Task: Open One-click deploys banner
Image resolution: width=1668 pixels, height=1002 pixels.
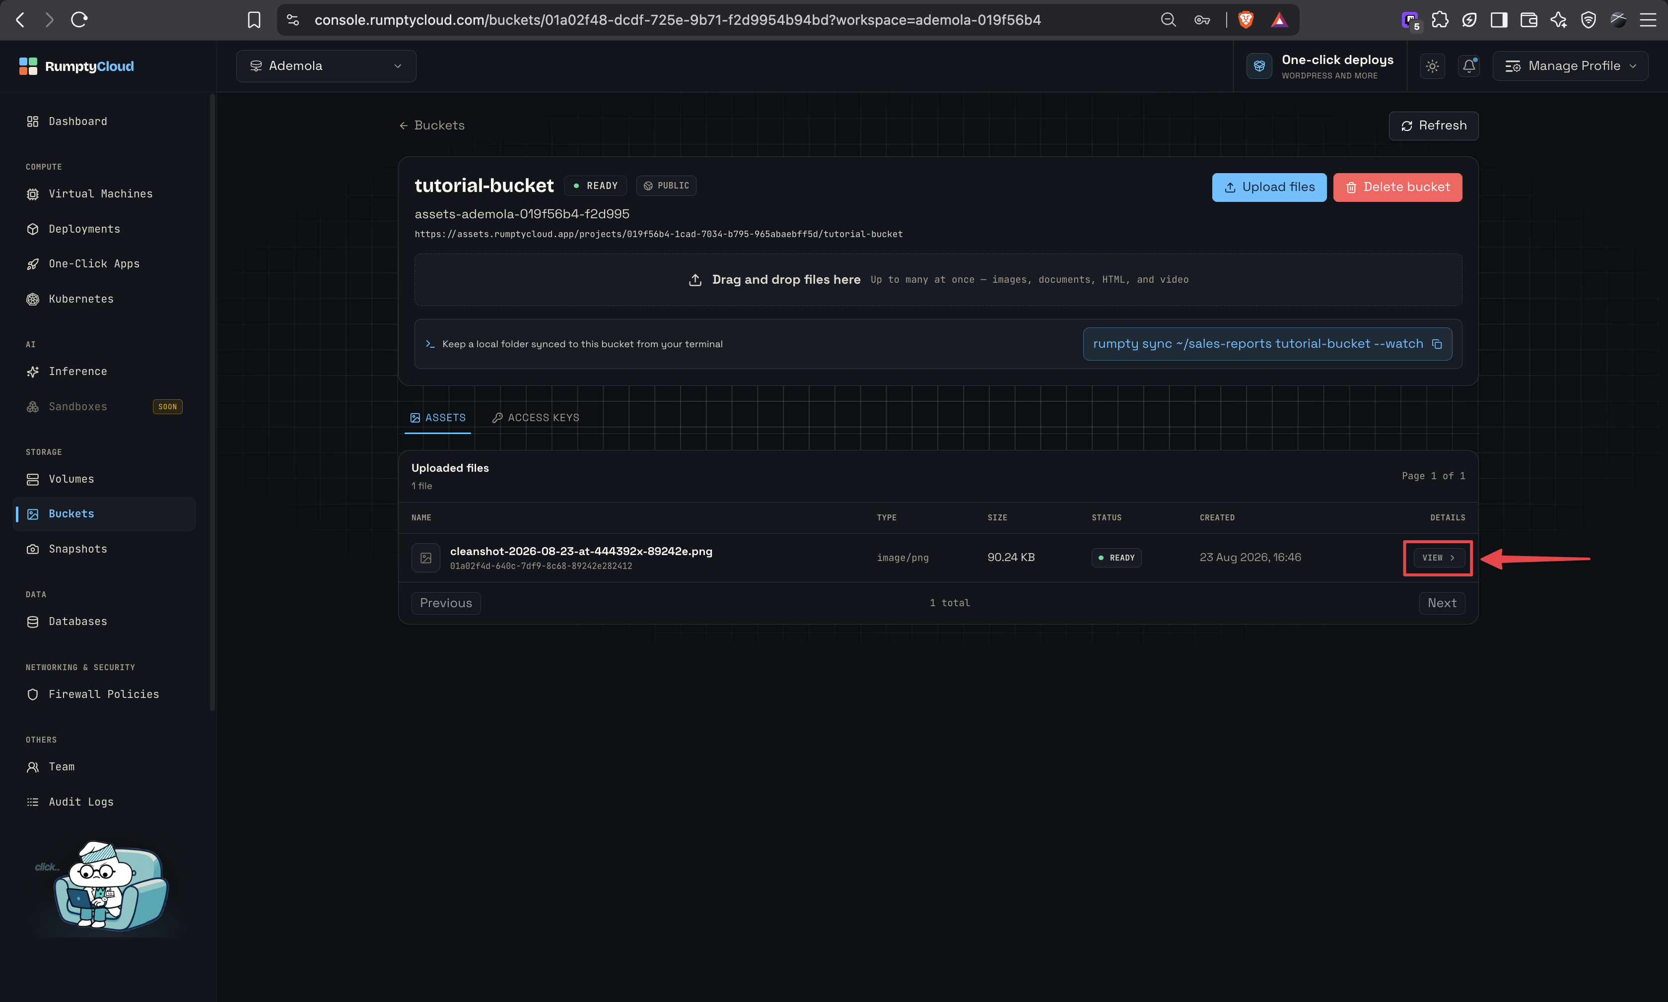Action: click(1320, 66)
